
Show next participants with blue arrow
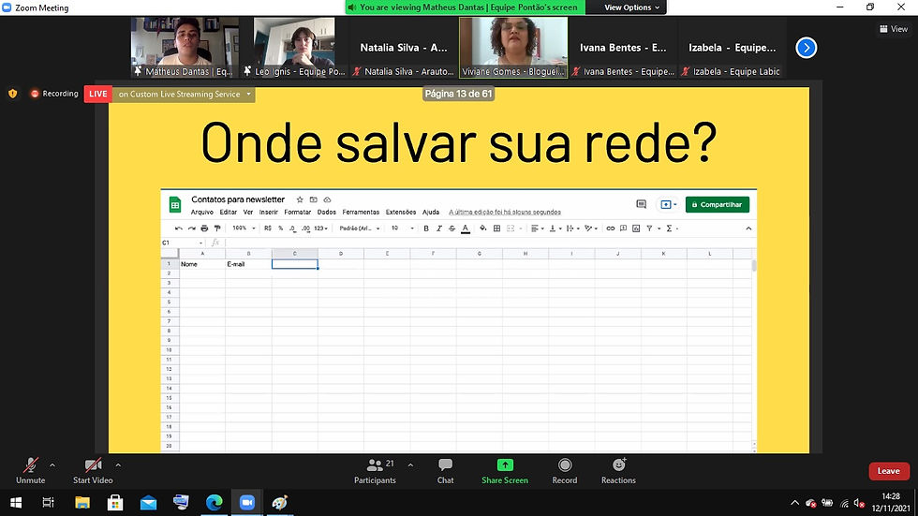tap(807, 48)
